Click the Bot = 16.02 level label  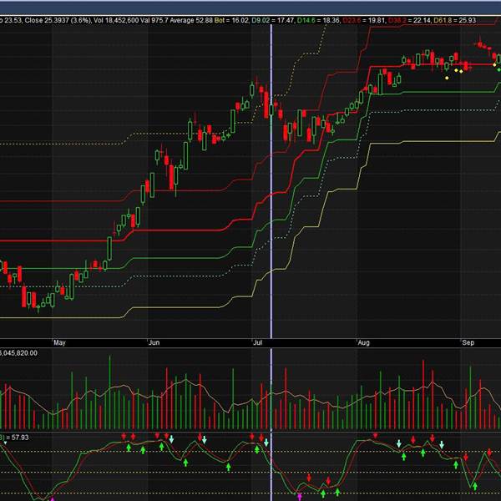click(231, 20)
